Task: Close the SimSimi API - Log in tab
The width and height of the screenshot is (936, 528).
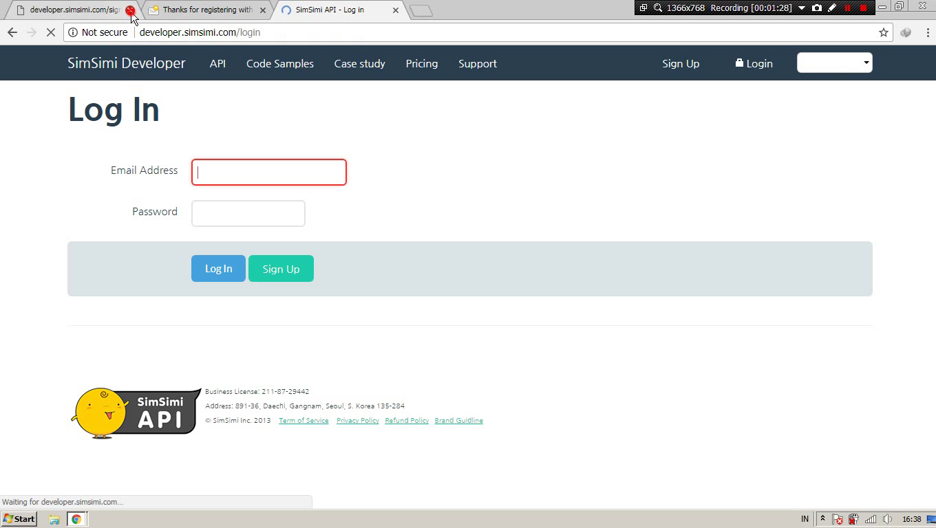Action: pyautogui.click(x=396, y=10)
